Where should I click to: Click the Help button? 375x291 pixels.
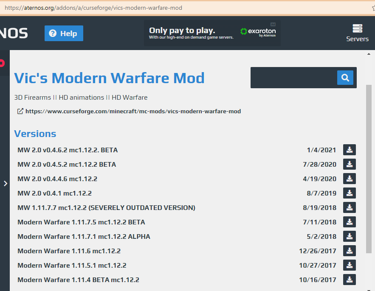[x=64, y=33]
